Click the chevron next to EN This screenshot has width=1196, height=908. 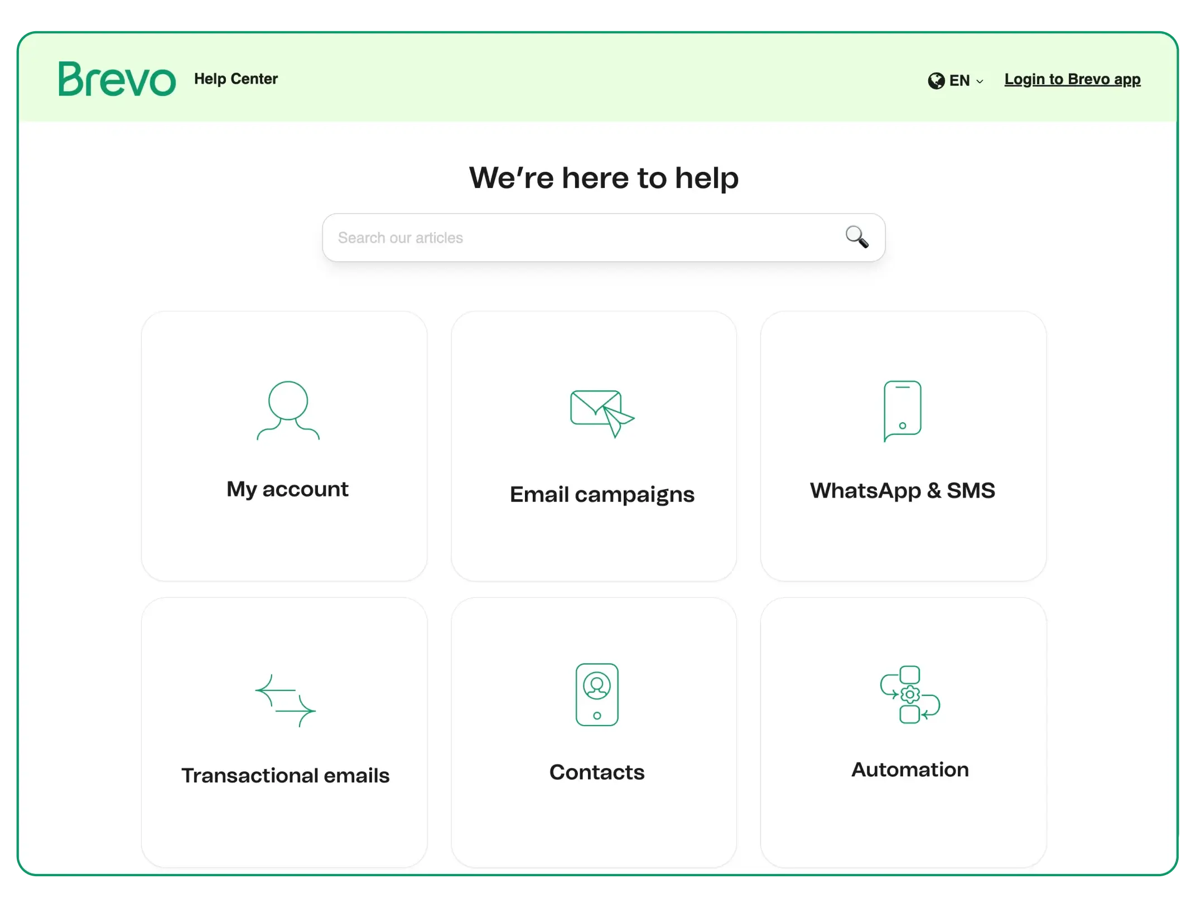tap(980, 81)
